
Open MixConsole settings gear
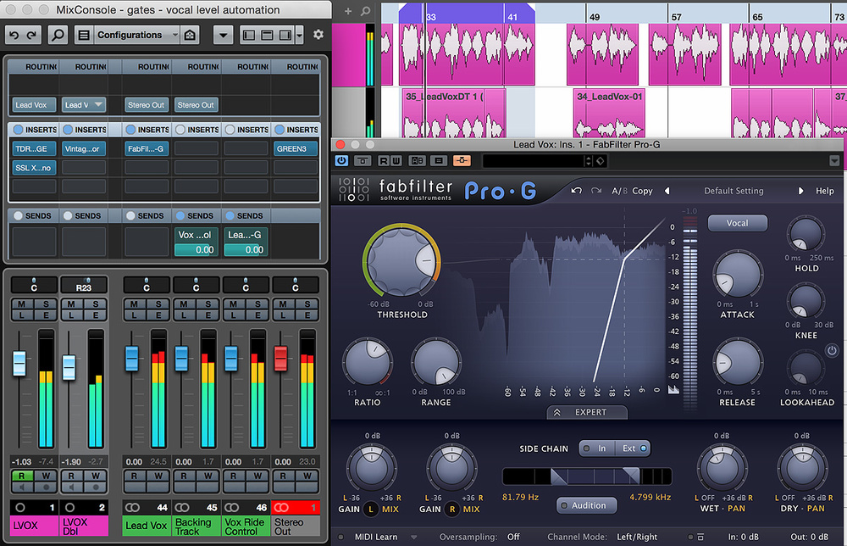[318, 35]
